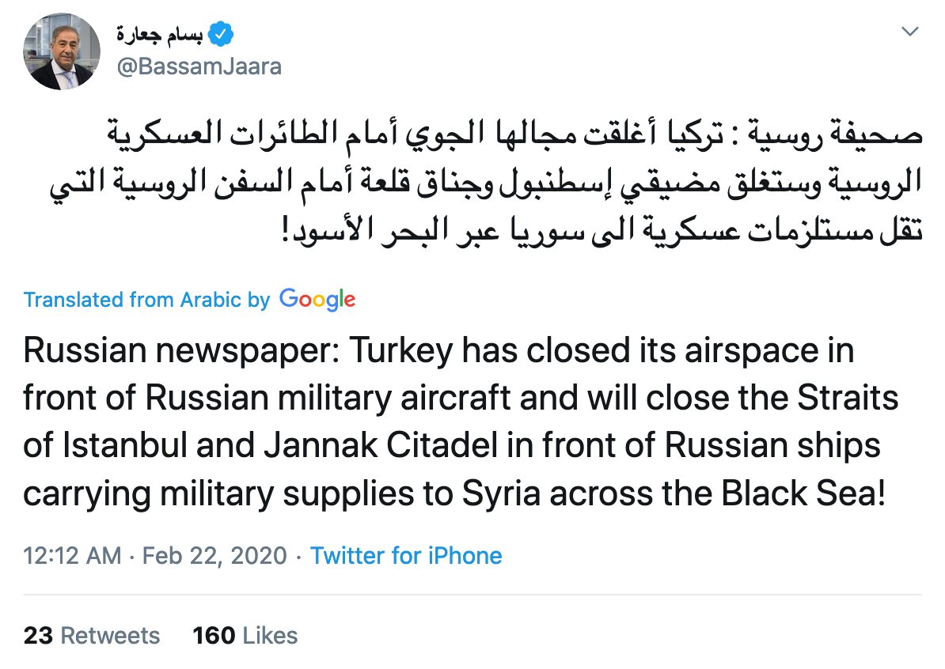945x669 pixels.
Task: Click the word "Likes" label
Action: (270, 635)
